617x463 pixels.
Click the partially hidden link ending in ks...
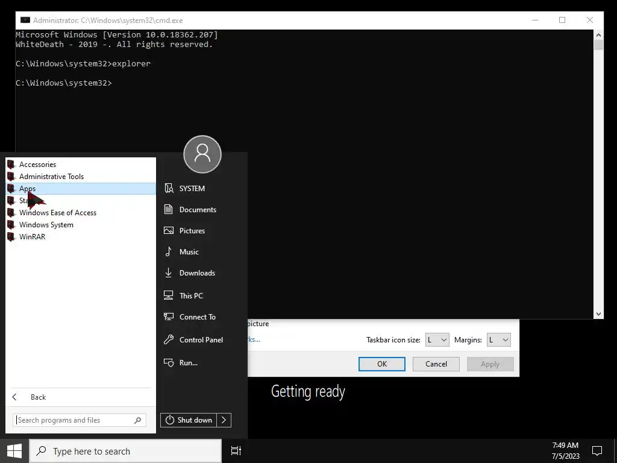(x=254, y=339)
